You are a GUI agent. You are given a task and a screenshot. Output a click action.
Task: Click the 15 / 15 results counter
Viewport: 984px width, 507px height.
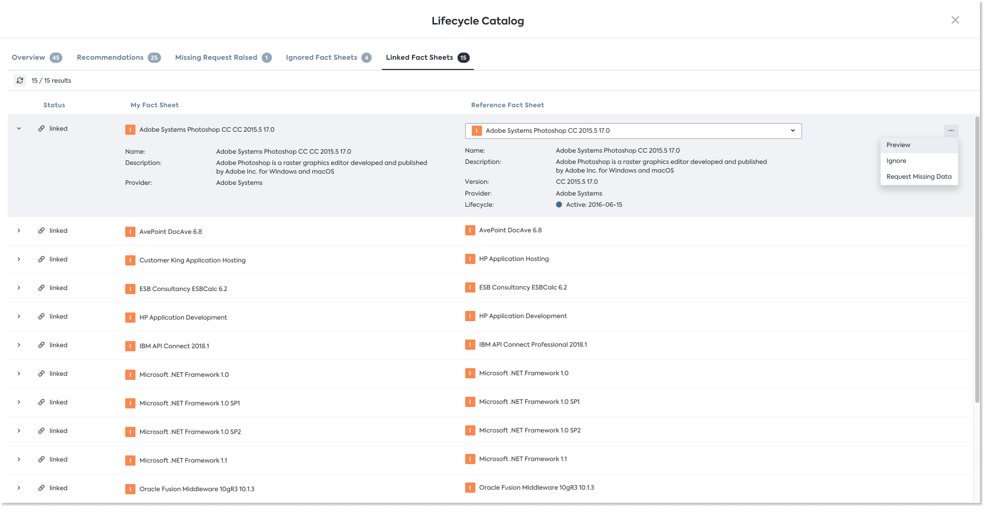tap(51, 81)
